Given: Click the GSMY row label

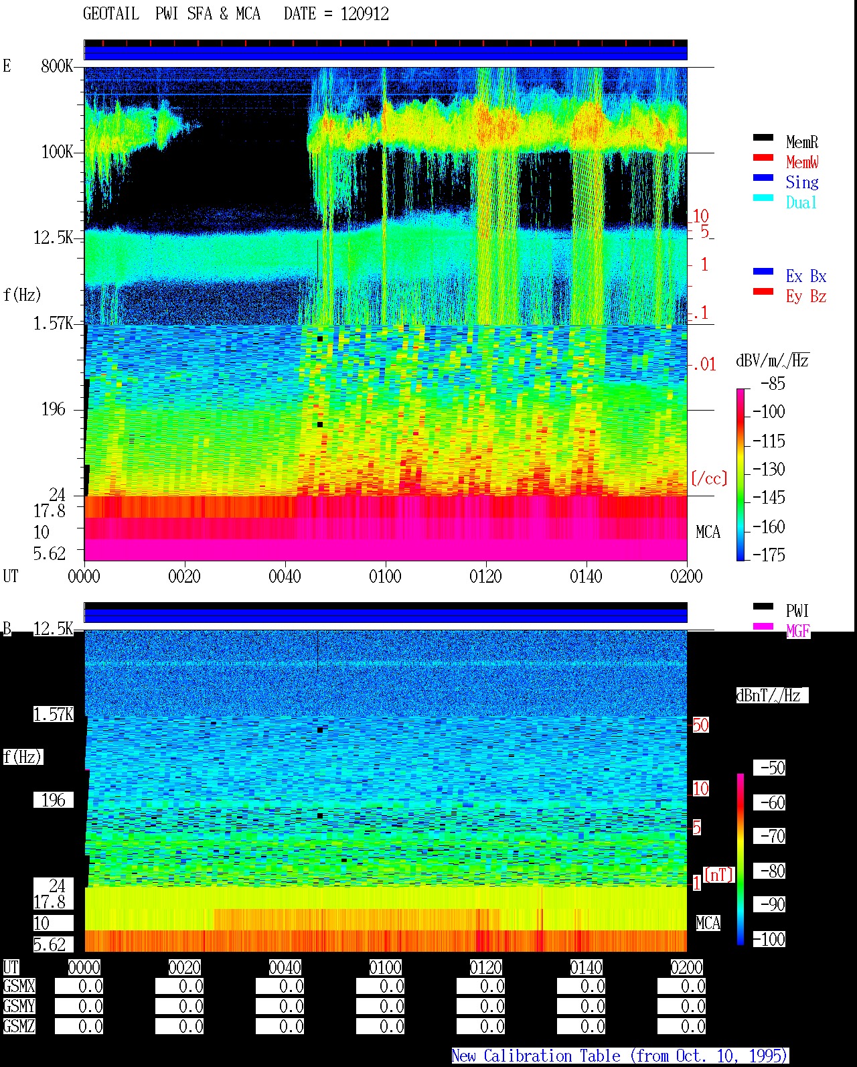Looking at the screenshot, I should pos(19,1006).
